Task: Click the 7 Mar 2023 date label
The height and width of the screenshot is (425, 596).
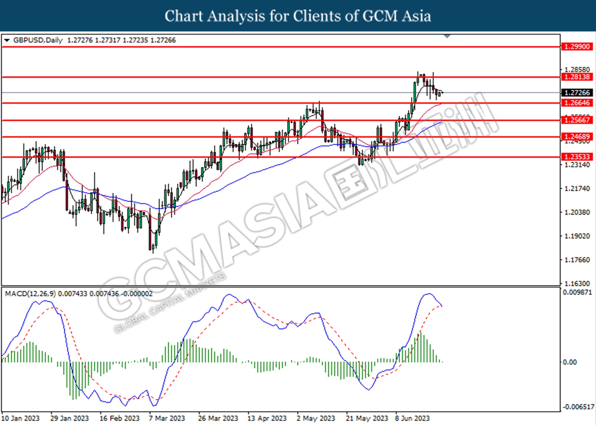Action: point(167,418)
